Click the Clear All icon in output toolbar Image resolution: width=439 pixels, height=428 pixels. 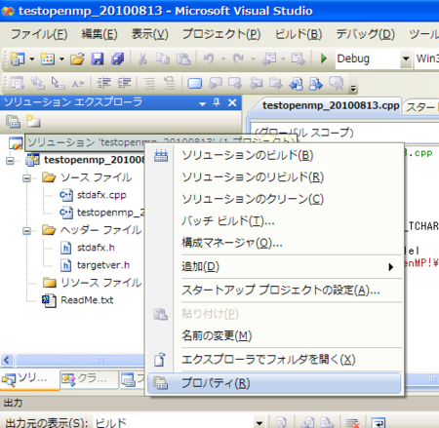point(352,423)
